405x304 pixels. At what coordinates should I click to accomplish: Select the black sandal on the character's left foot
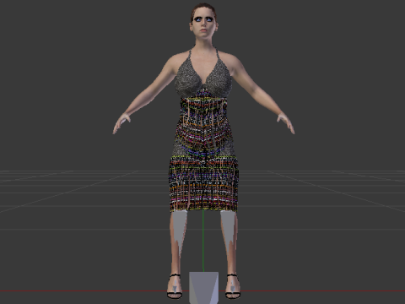233,286
